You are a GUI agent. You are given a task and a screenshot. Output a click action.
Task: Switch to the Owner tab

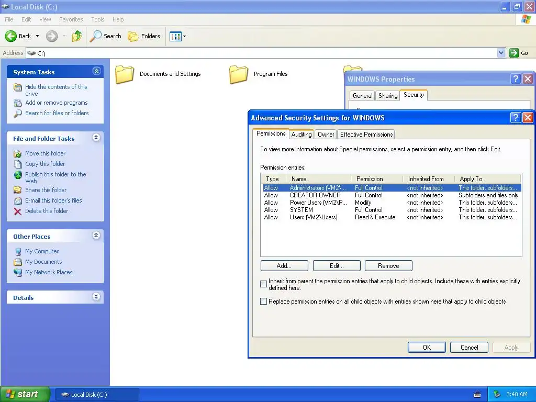click(x=326, y=135)
